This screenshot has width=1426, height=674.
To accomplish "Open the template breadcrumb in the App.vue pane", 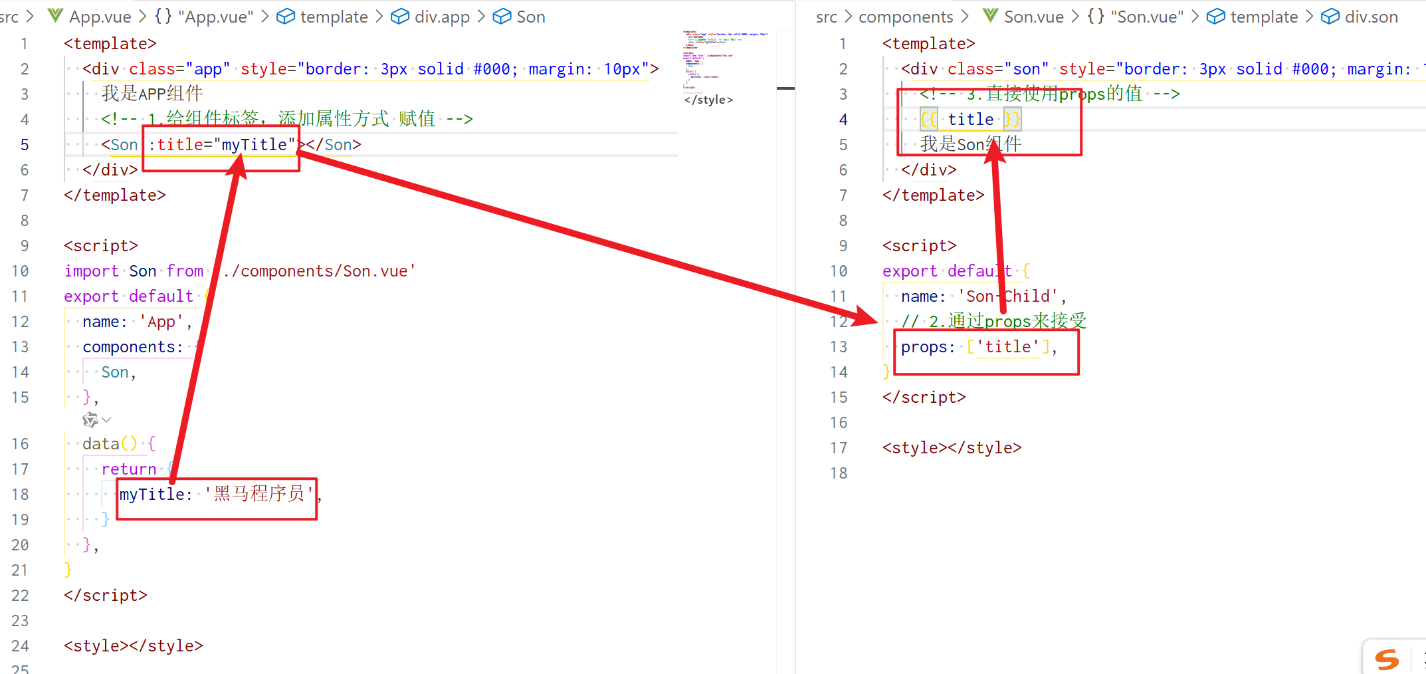I will (334, 17).
